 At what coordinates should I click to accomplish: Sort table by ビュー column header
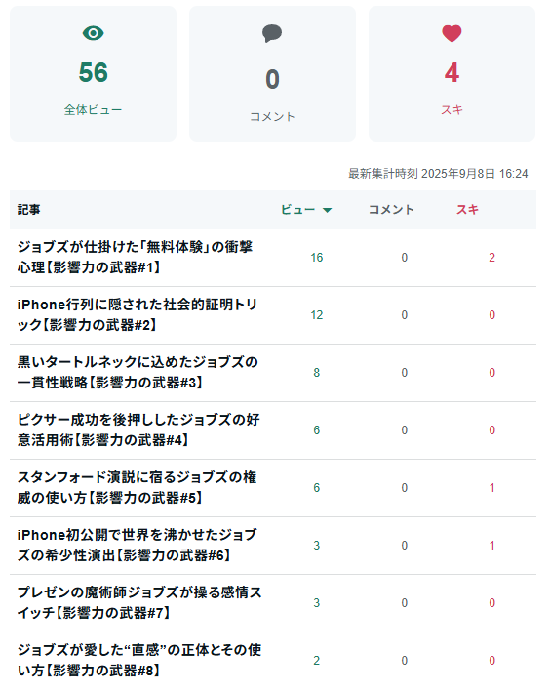(298, 210)
